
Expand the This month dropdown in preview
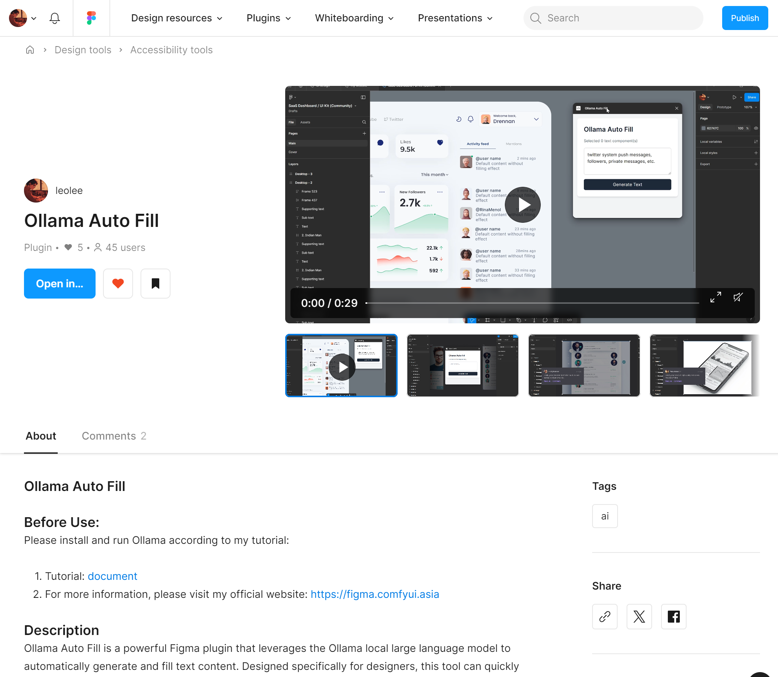434,174
